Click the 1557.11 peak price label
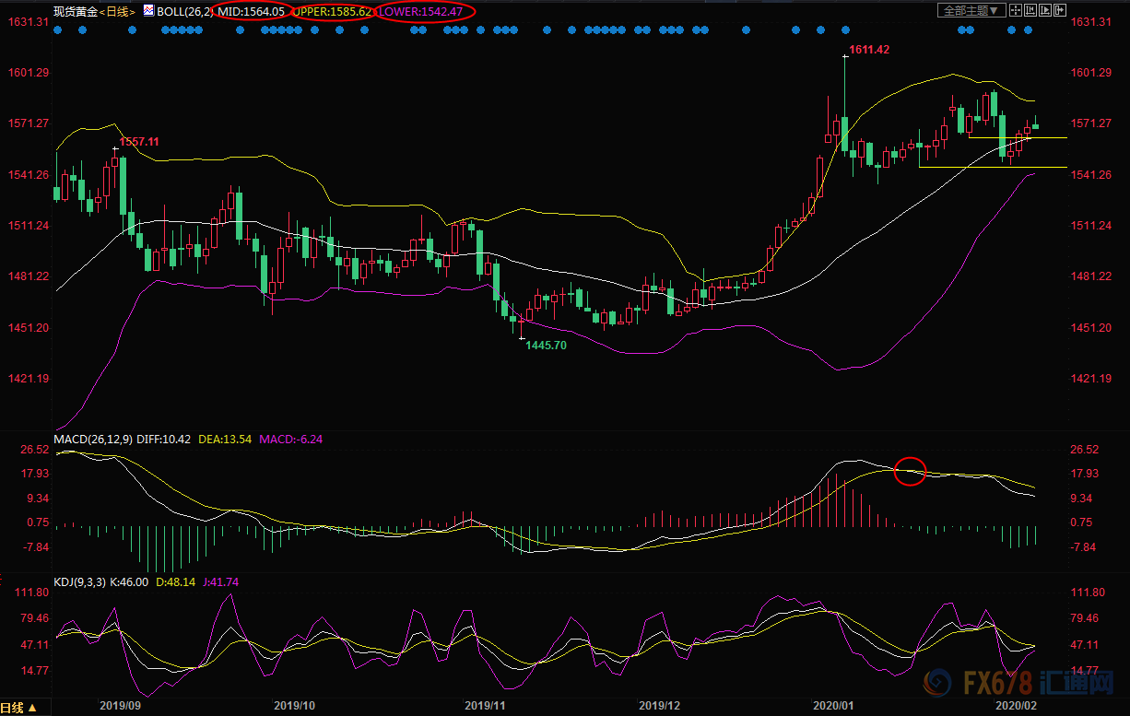 pos(139,142)
